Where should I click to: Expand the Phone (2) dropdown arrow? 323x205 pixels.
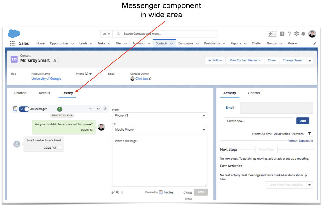click(90, 74)
